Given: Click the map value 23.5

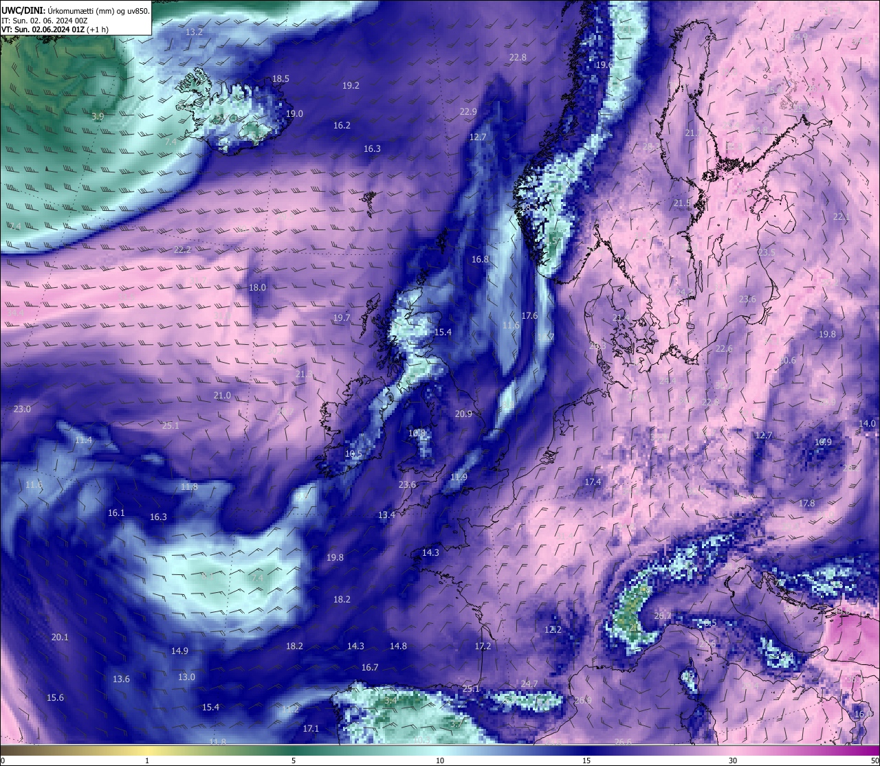Looking at the screenshot, I should coord(767,253).
